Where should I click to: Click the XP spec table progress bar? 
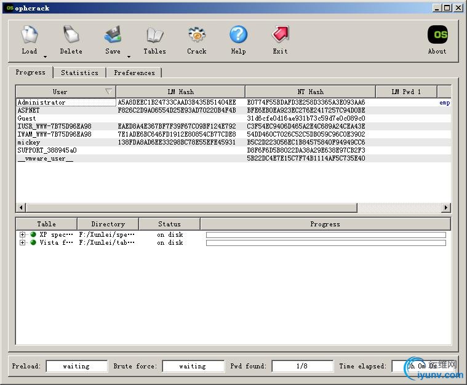pyautogui.click(x=326, y=235)
